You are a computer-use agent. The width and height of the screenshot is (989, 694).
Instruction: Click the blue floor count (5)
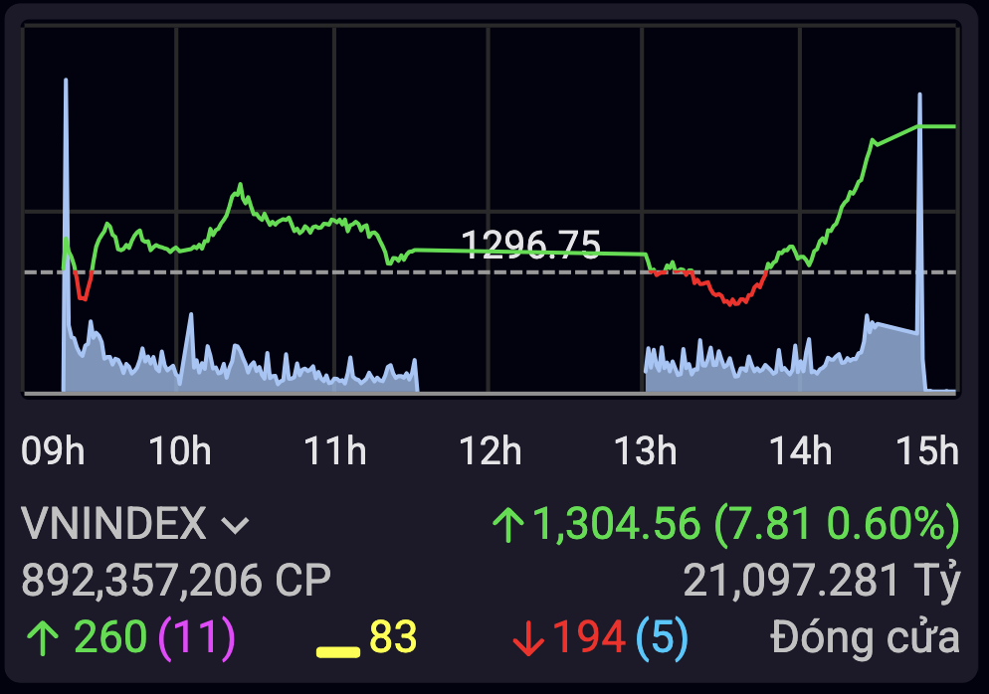[x=662, y=637]
